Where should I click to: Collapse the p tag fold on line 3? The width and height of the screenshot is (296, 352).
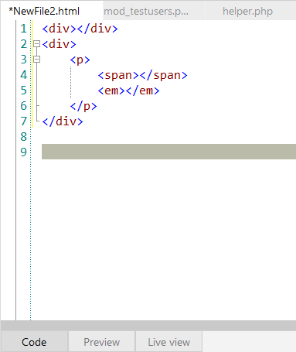coord(37,60)
